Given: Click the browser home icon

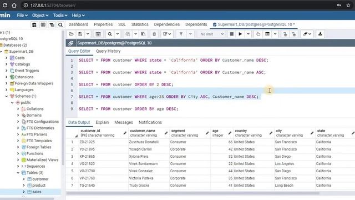Looking at the screenshot, I should click(x=14, y=5).
